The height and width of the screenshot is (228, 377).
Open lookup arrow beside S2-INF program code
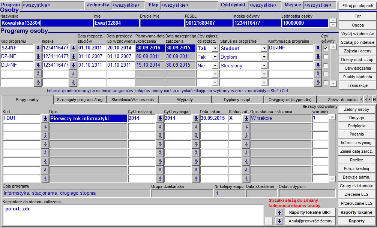coord(38,48)
